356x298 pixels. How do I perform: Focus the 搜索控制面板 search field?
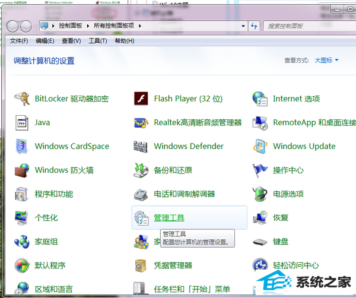tap(310, 26)
